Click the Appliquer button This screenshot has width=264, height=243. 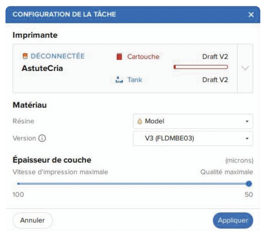coord(233,220)
